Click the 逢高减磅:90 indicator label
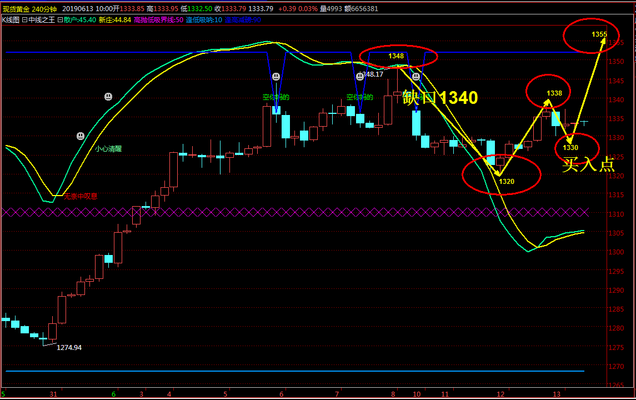This screenshot has width=636, height=400. (243, 20)
